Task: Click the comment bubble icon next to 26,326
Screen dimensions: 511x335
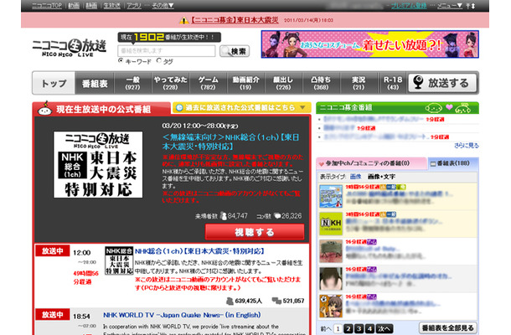Action: tap(277, 216)
